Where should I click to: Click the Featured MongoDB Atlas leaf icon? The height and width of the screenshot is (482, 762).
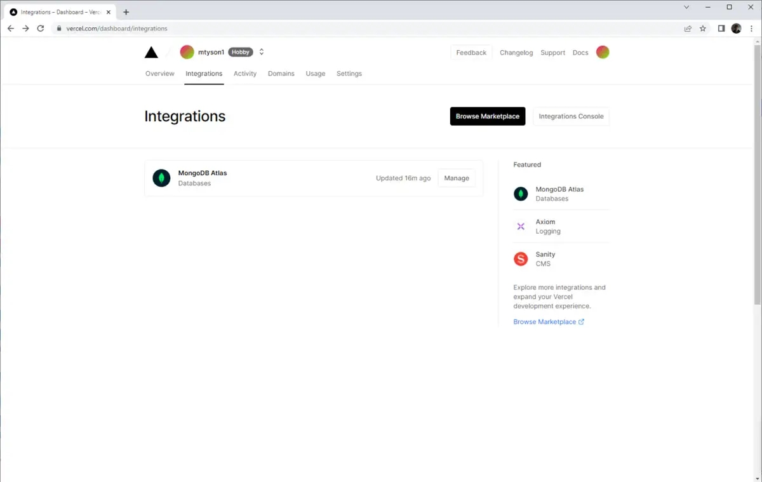pyautogui.click(x=521, y=194)
